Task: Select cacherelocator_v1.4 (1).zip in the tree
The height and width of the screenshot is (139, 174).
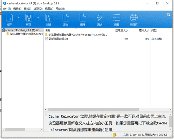Action: 23,30
